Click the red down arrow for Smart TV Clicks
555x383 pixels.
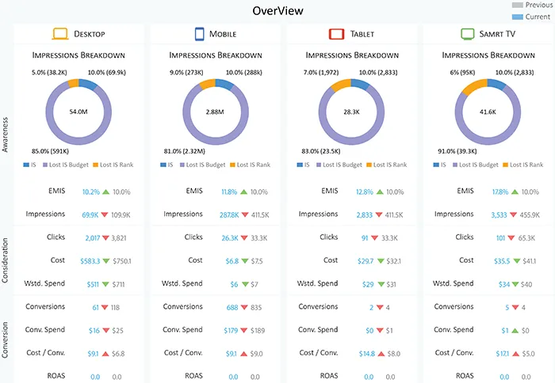pyautogui.click(x=511, y=237)
